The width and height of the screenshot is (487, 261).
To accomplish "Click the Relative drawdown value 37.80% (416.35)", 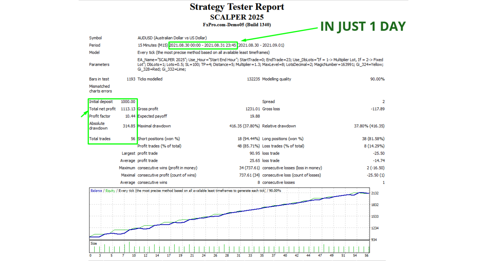I will 369,126.
